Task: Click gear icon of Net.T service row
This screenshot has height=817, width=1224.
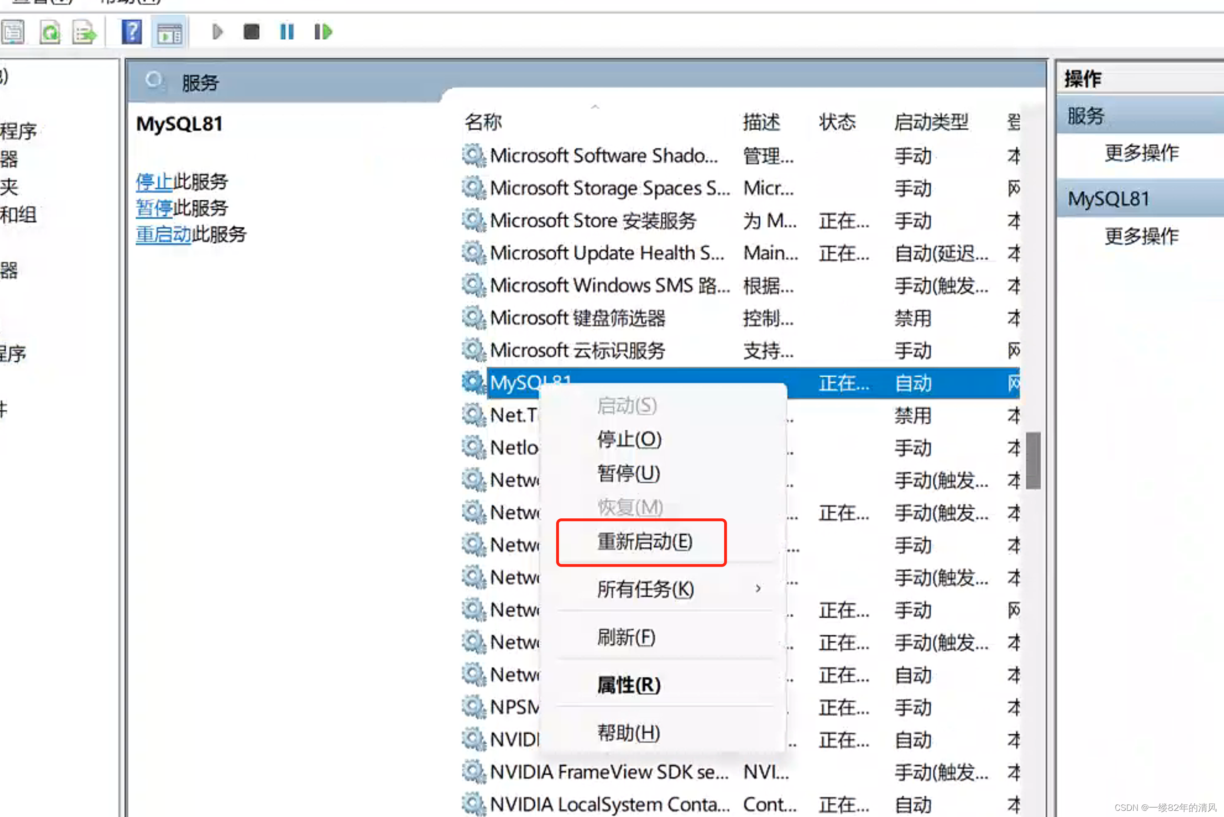Action: pos(473,415)
